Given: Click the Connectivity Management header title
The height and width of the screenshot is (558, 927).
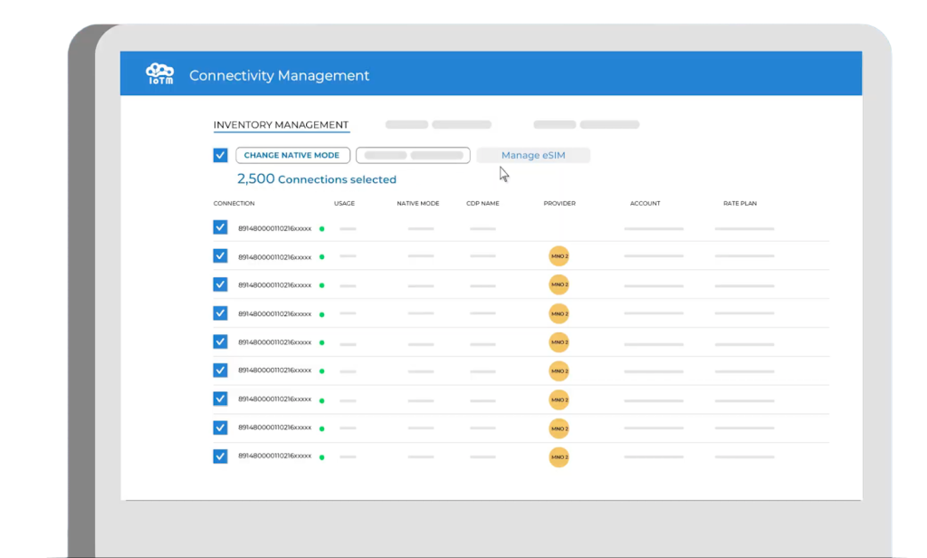Looking at the screenshot, I should [x=279, y=76].
